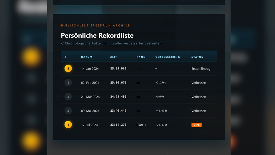The height and width of the screenshot is (155, 275).
Task: Sort by the STATUS column header
Action: [197, 57]
